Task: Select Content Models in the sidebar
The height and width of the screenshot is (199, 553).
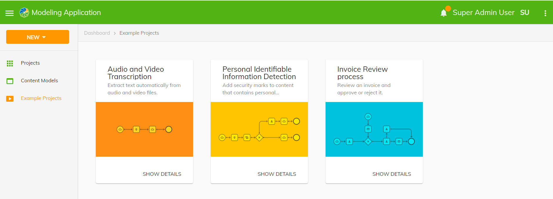Action: click(39, 80)
